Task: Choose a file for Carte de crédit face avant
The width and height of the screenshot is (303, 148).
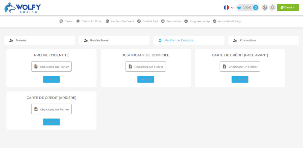Action: tap(240, 67)
